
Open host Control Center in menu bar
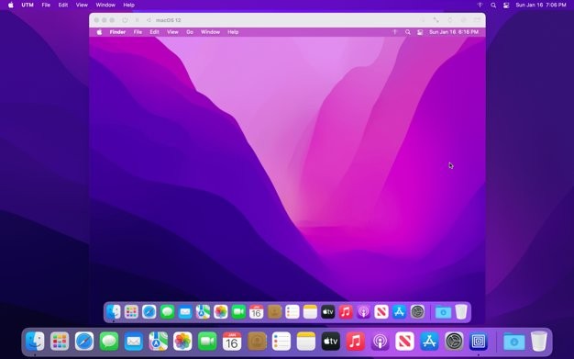coord(506,6)
